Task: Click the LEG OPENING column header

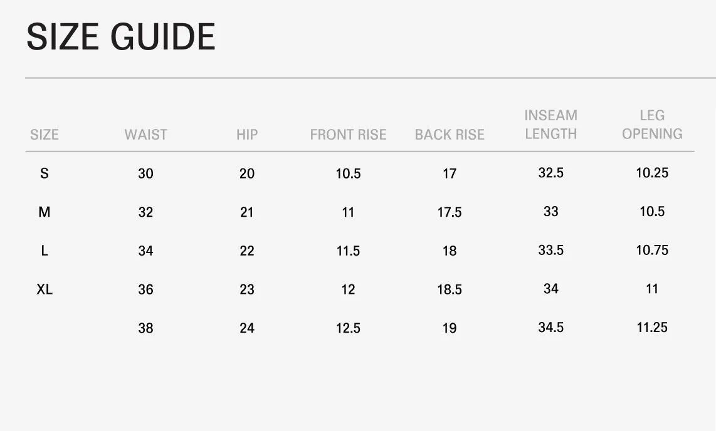Action: click(x=652, y=125)
